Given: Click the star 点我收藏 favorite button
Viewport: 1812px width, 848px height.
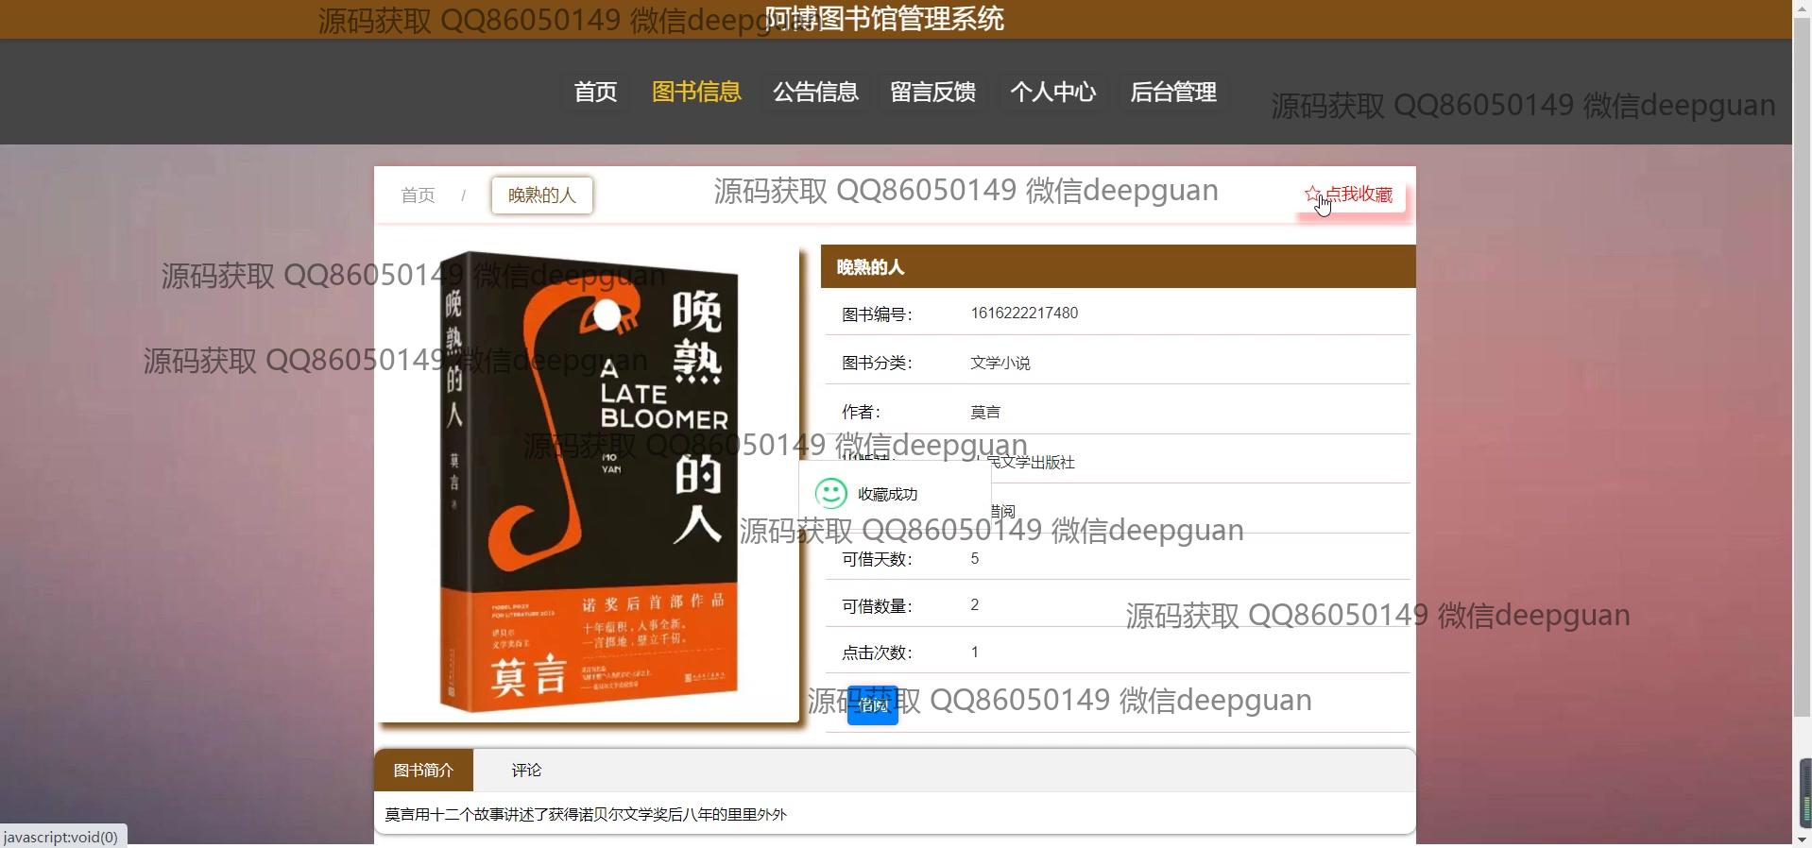Looking at the screenshot, I should pyautogui.click(x=1349, y=195).
